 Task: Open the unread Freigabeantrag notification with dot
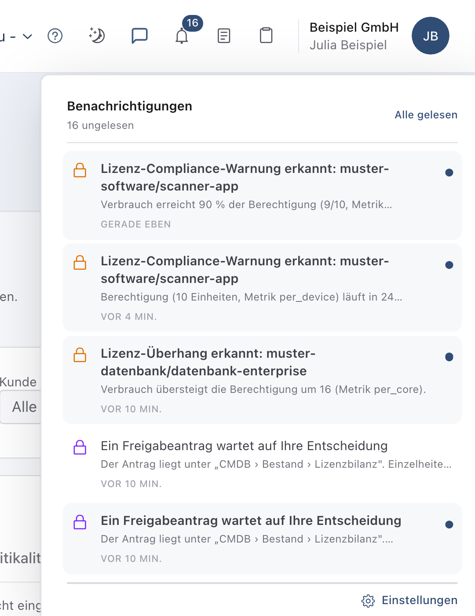coord(262,538)
